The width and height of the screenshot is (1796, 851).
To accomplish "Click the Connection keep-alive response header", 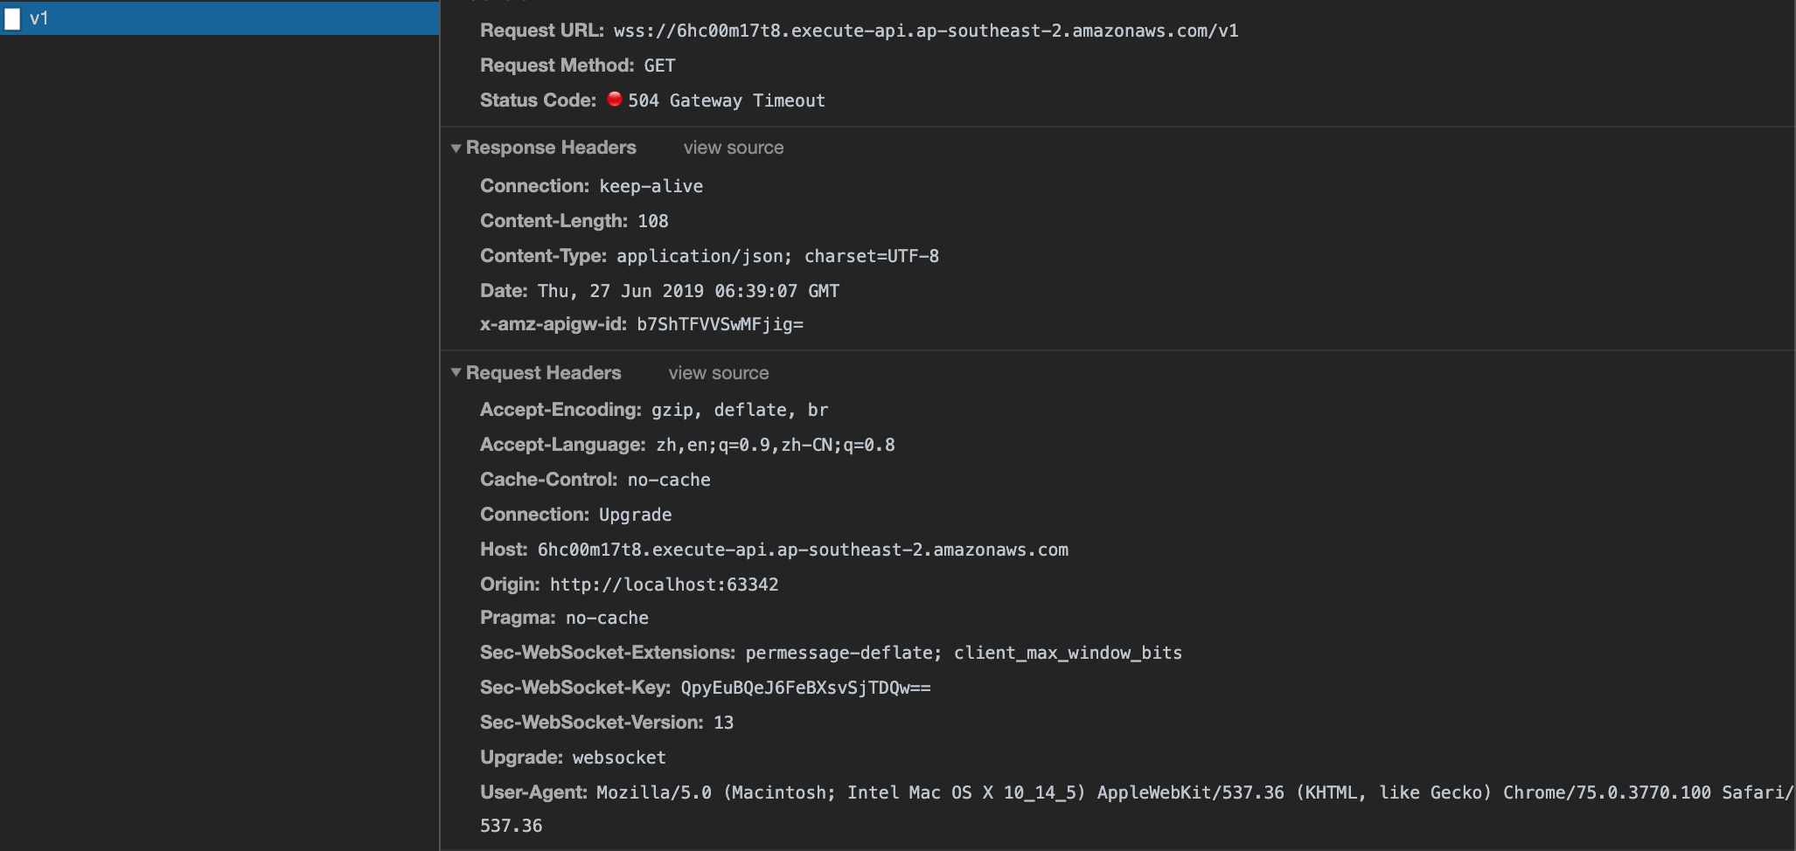I will pyautogui.click(x=651, y=185).
